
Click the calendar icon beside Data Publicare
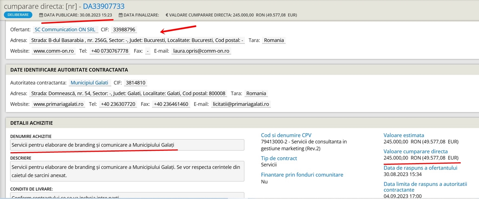[41, 15]
